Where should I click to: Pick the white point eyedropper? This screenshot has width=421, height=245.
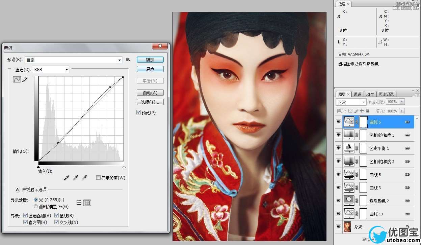(x=84, y=177)
